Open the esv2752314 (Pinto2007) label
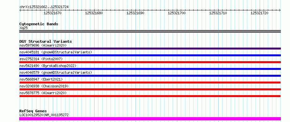The width and height of the screenshot is (290, 122). [41, 59]
